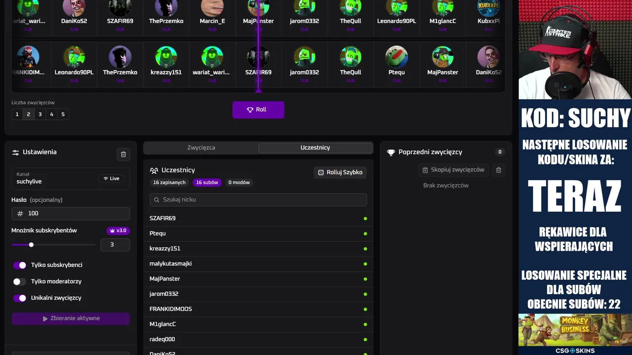Select 5 as liczba zwycięzców
632x355 pixels.
coord(63,114)
